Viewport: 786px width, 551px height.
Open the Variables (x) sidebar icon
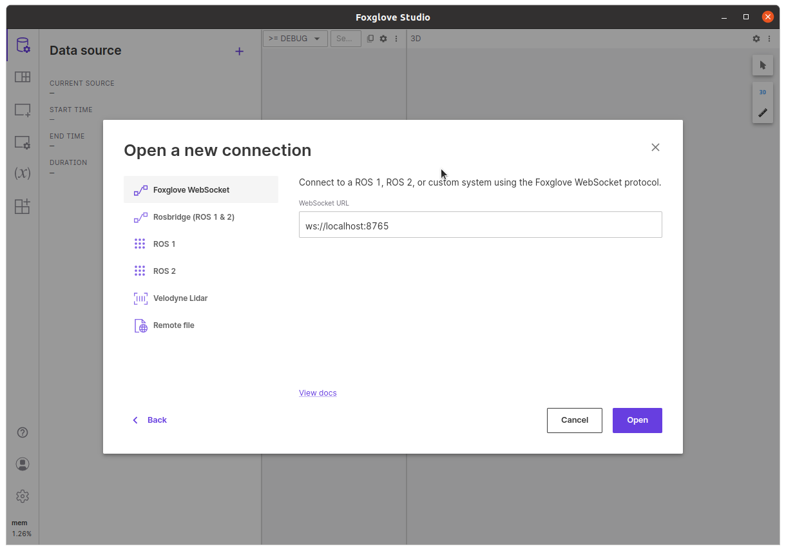tap(23, 173)
